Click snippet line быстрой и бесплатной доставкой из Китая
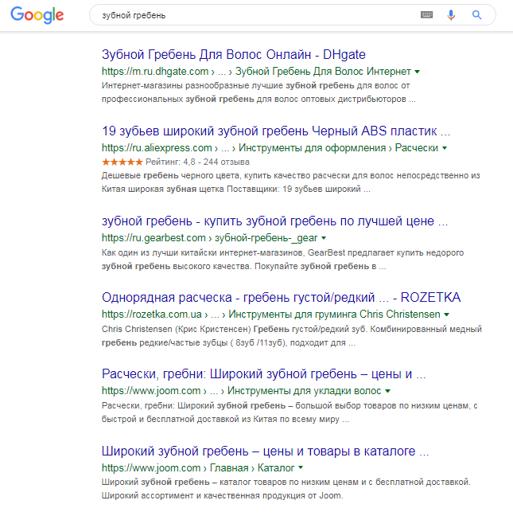Image resolution: width=513 pixels, height=516 pixels. tap(225, 419)
